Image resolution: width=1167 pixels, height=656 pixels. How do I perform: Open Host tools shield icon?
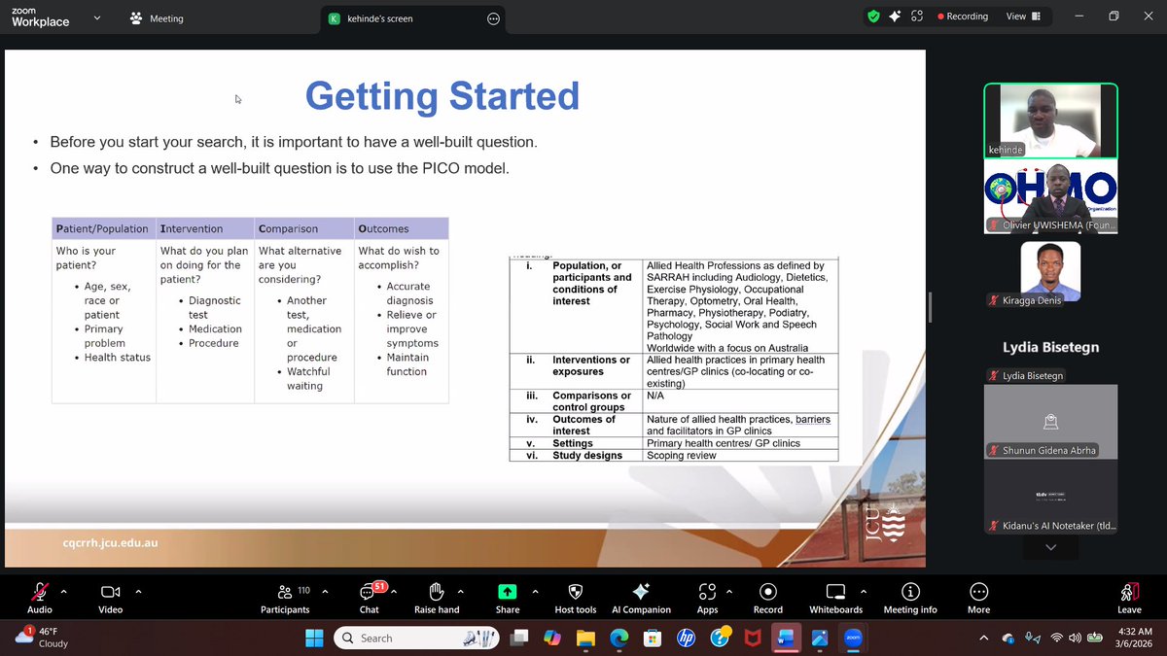click(x=574, y=592)
